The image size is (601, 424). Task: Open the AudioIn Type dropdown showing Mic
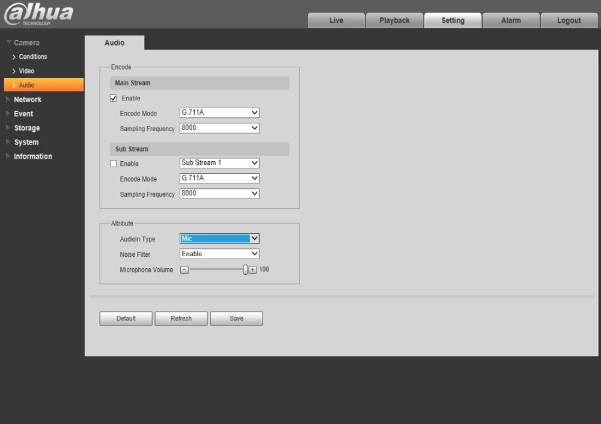click(x=219, y=238)
